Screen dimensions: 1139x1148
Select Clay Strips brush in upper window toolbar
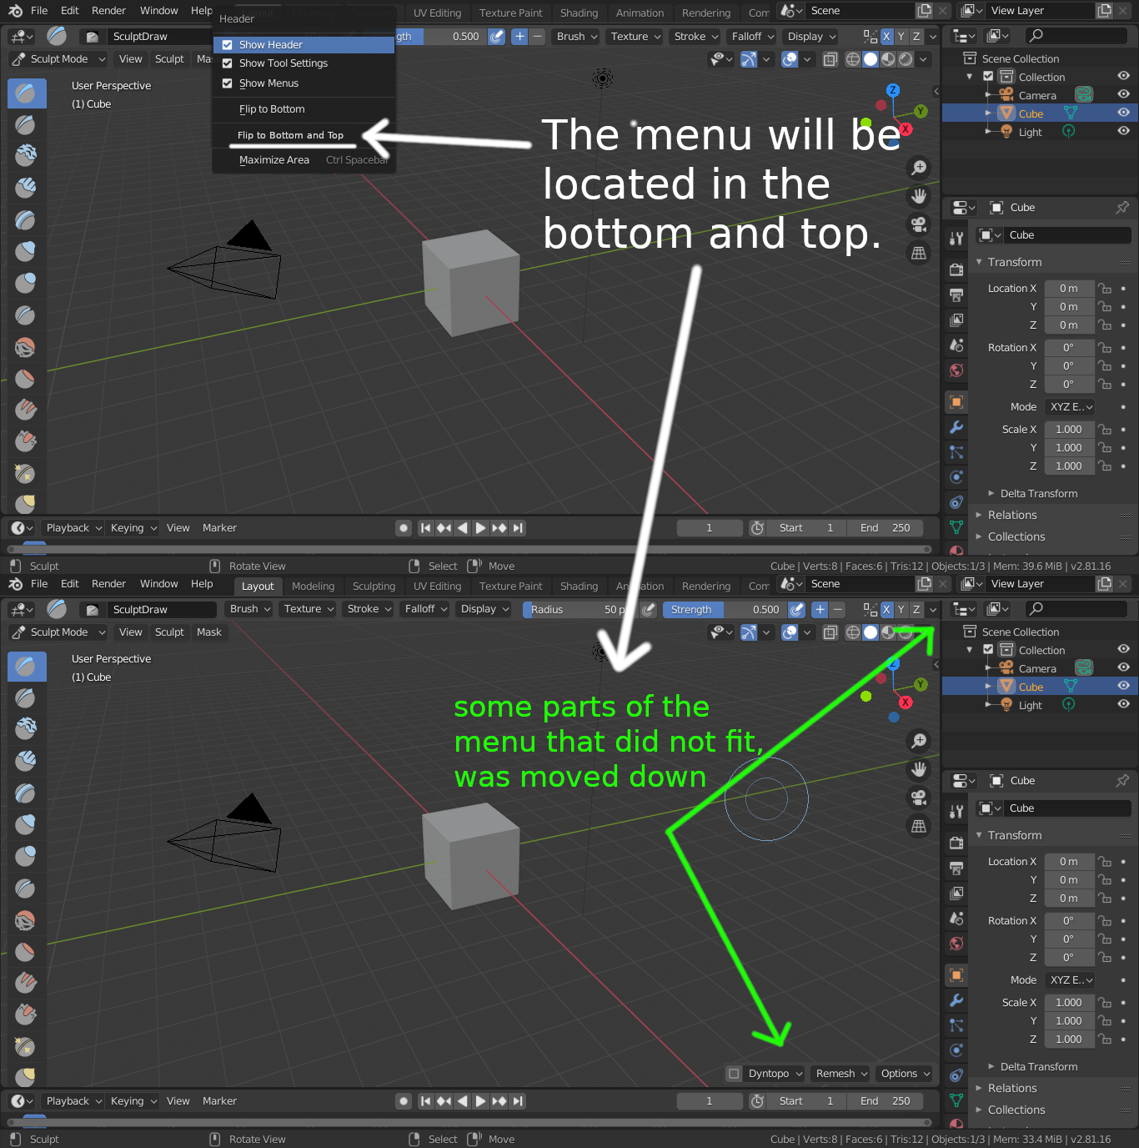(x=26, y=188)
